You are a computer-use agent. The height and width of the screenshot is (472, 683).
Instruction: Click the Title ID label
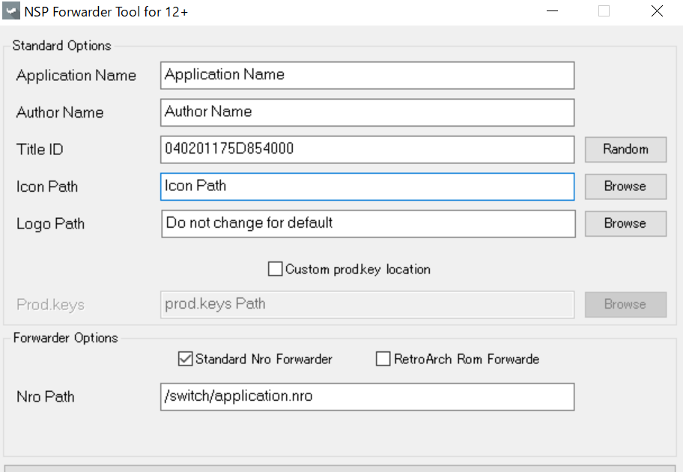pyautogui.click(x=39, y=149)
